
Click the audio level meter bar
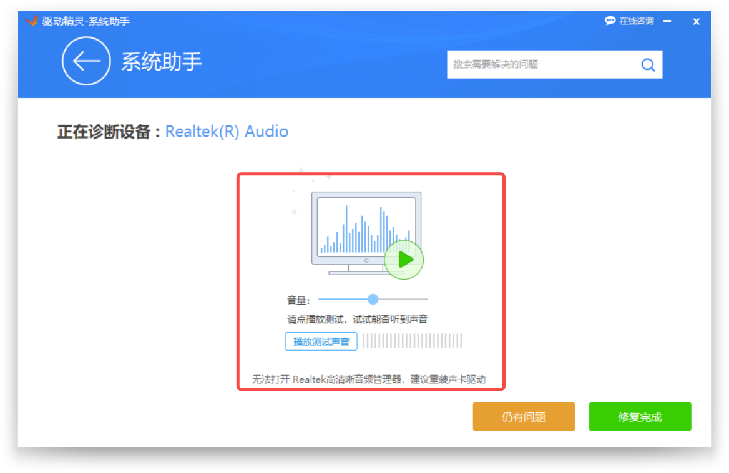tap(413, 341)
